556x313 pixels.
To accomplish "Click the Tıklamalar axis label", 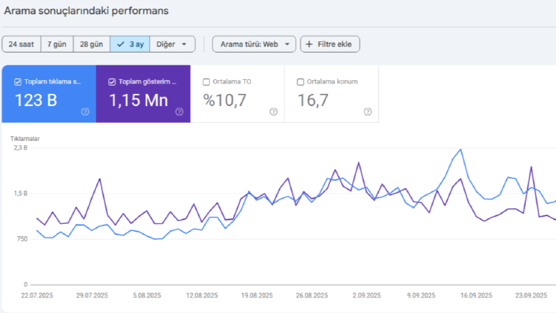I will coord(25,139).
